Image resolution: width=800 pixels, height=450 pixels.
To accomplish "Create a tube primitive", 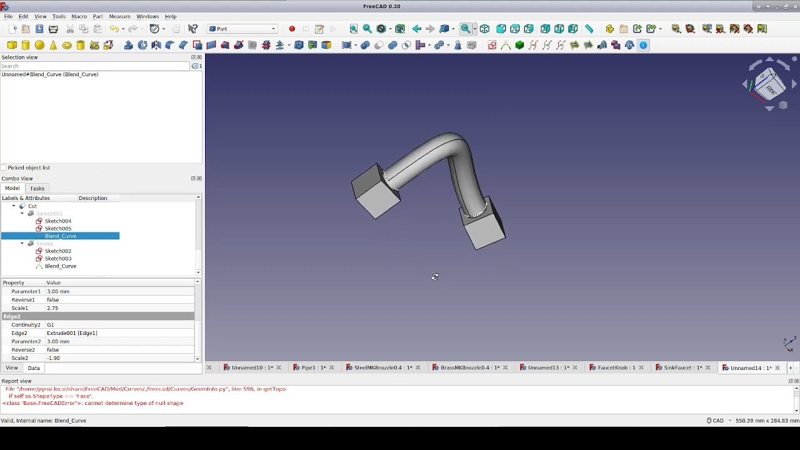I will (x=81, y=45).
